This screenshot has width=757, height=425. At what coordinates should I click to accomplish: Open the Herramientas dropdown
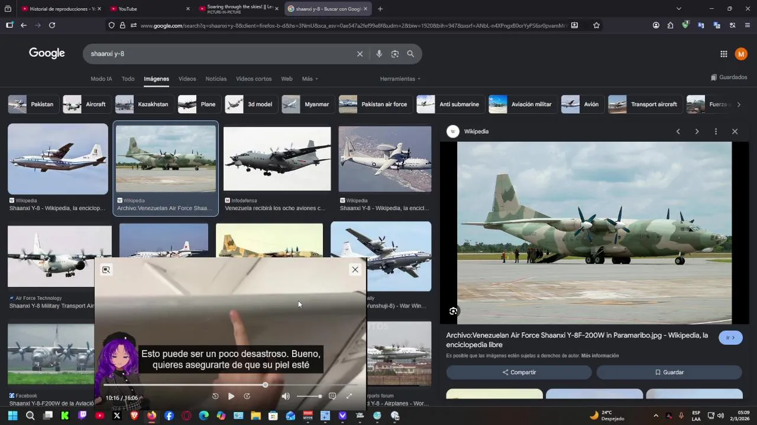point(400,79)
